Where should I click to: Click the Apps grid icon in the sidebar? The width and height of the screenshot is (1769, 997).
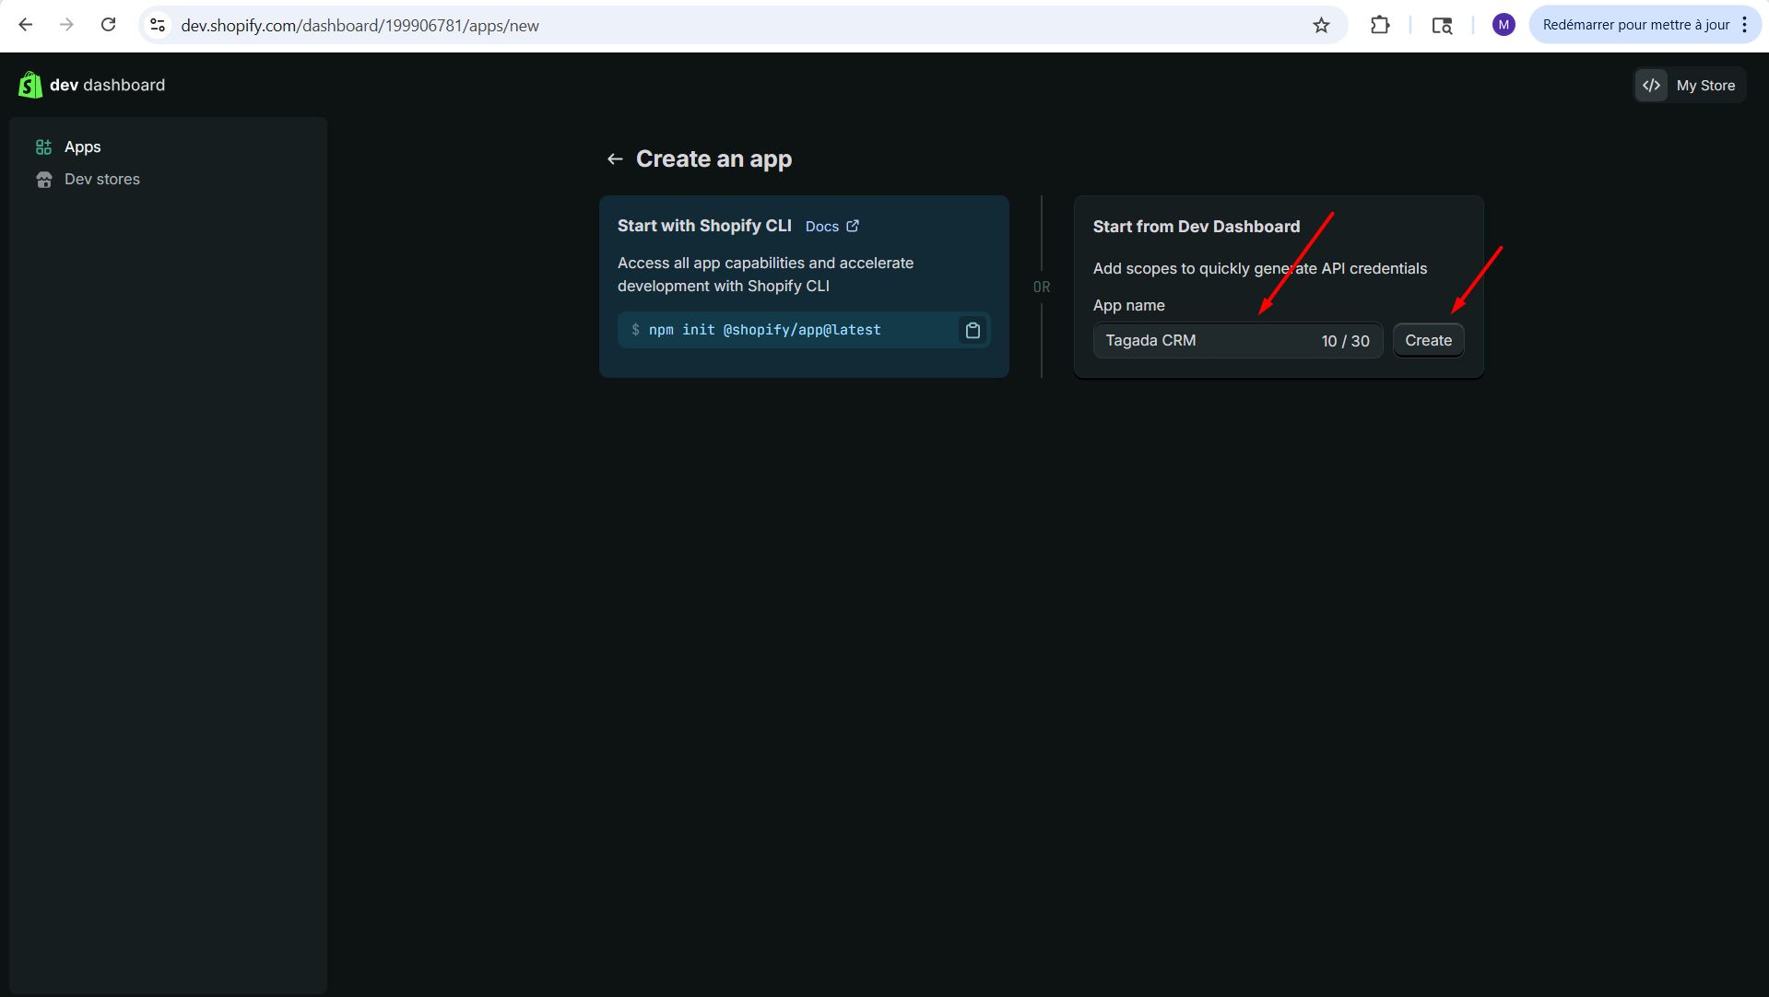tap(43, 147)
